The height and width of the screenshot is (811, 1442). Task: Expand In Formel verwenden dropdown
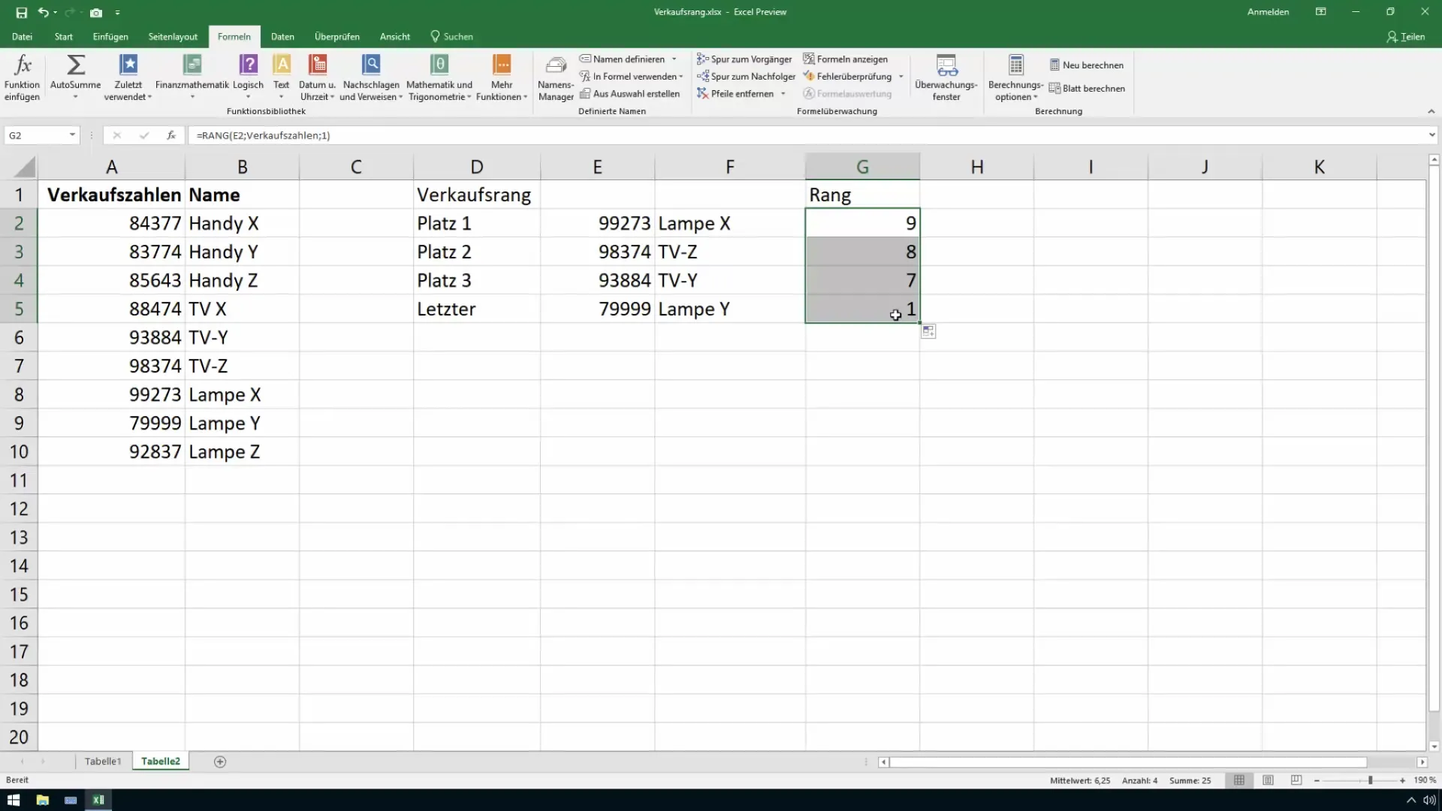[x=681, y=77]
